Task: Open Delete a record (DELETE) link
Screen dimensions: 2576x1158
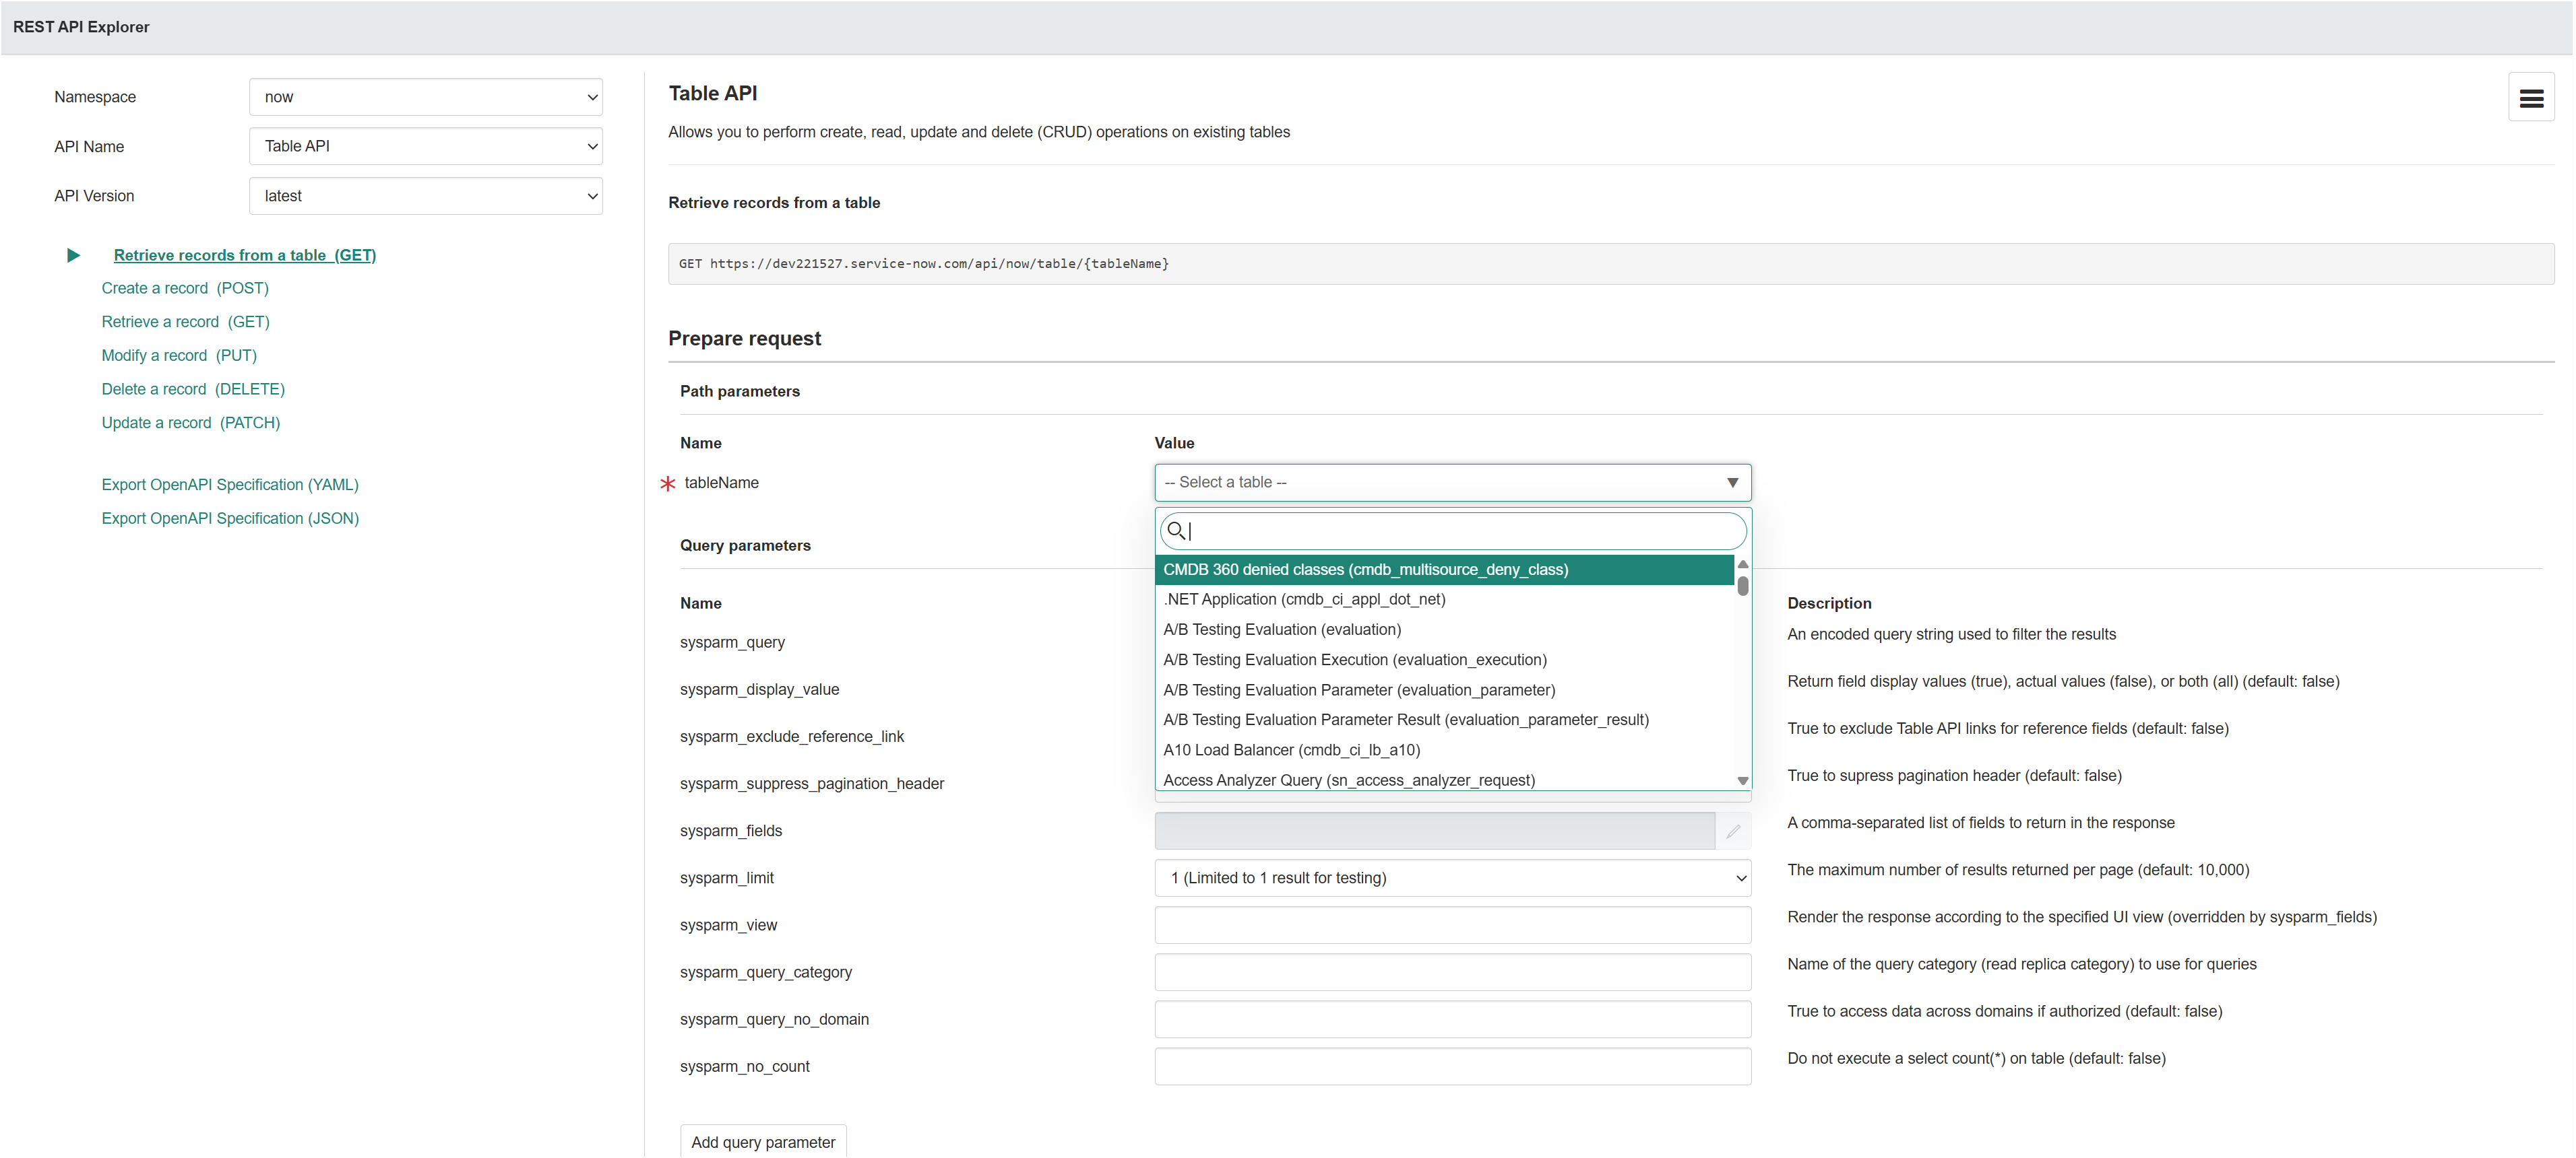Action: pos(193,390)
